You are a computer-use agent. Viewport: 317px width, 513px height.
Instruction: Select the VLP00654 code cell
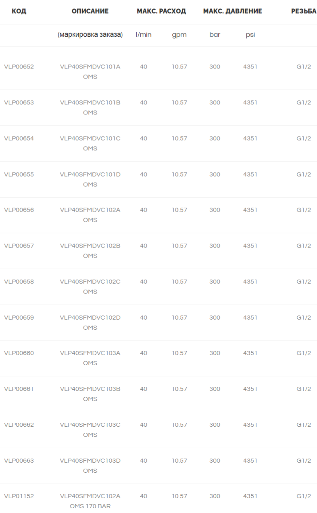click(x=19, y=139)
